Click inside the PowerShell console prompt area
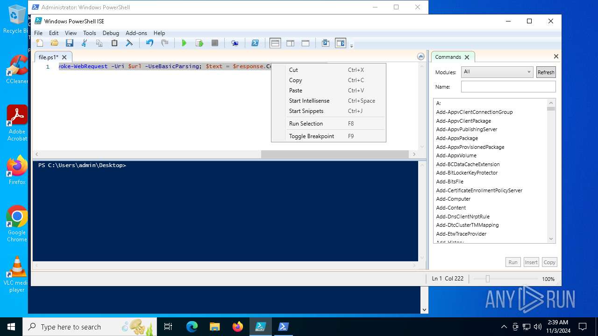 click(225, 211)
